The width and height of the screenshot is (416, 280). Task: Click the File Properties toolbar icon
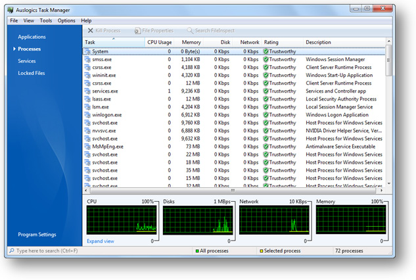(x=137, y=31)
